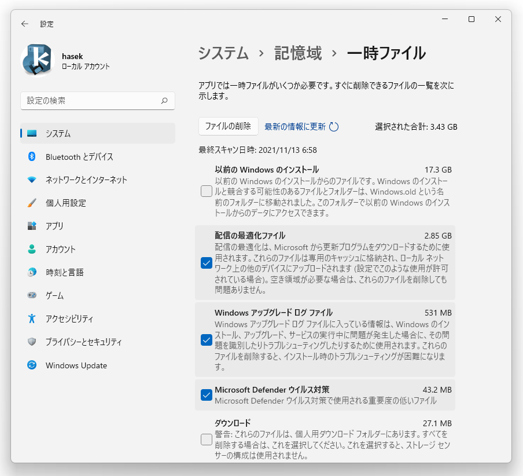Go to プライバシーとセキュリティ
The image size is (523, 476).
pyautogui.click(x=98, y=342)
